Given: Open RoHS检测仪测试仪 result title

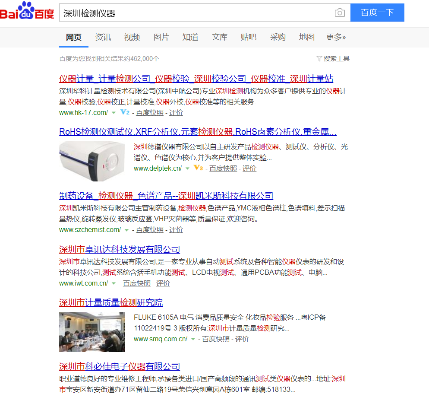Looking at the screenshot, I should click(x=198, y=132).
